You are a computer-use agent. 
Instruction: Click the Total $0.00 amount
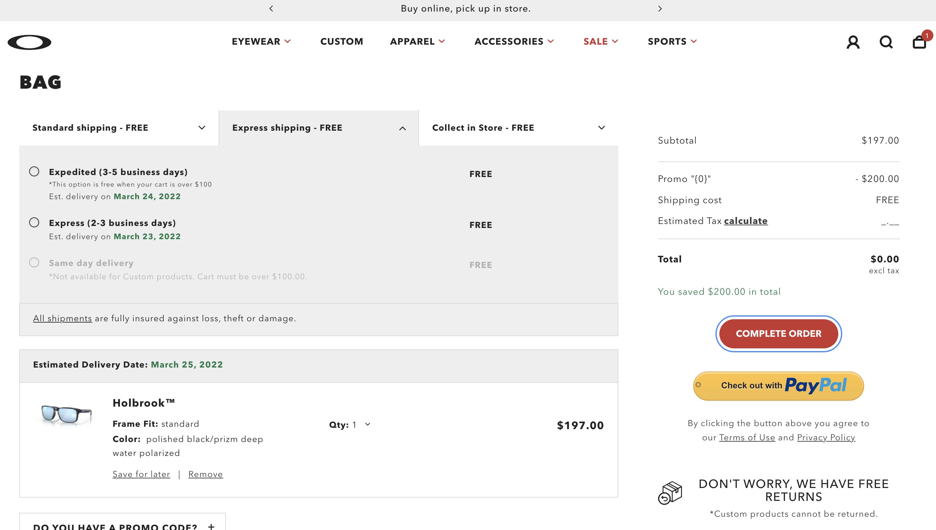click(x=885, y=259)
